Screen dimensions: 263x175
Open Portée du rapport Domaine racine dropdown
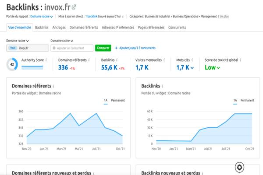pyautogui.click(x=42, y=17)
